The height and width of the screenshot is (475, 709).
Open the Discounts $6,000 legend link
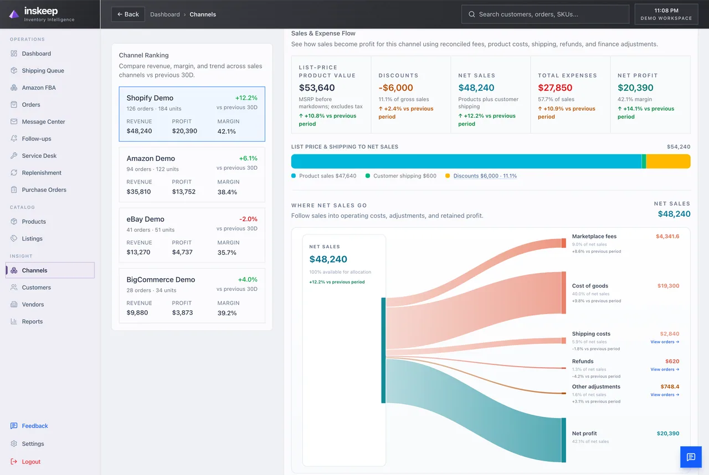(485, 176)
